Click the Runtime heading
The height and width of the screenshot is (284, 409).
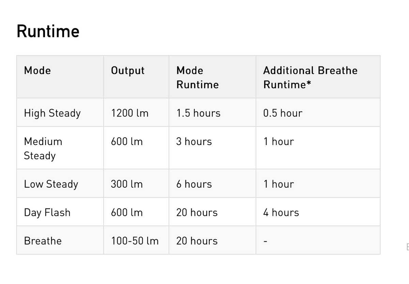coord(48,31)
